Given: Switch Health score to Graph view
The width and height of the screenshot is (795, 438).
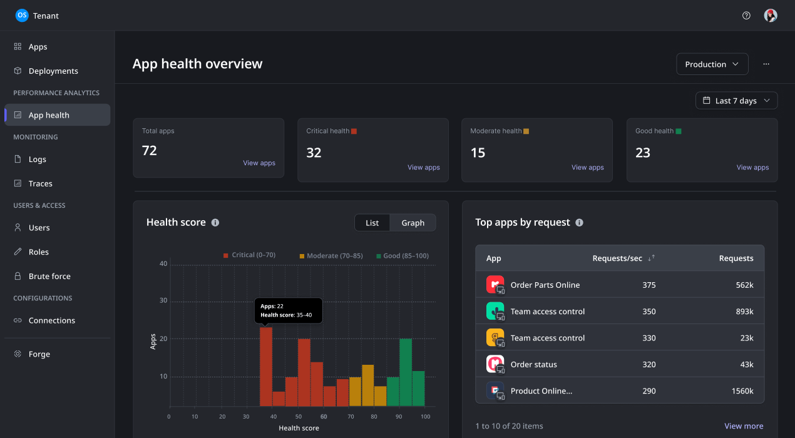Looking at the screenshot, I should coord(413,223).
